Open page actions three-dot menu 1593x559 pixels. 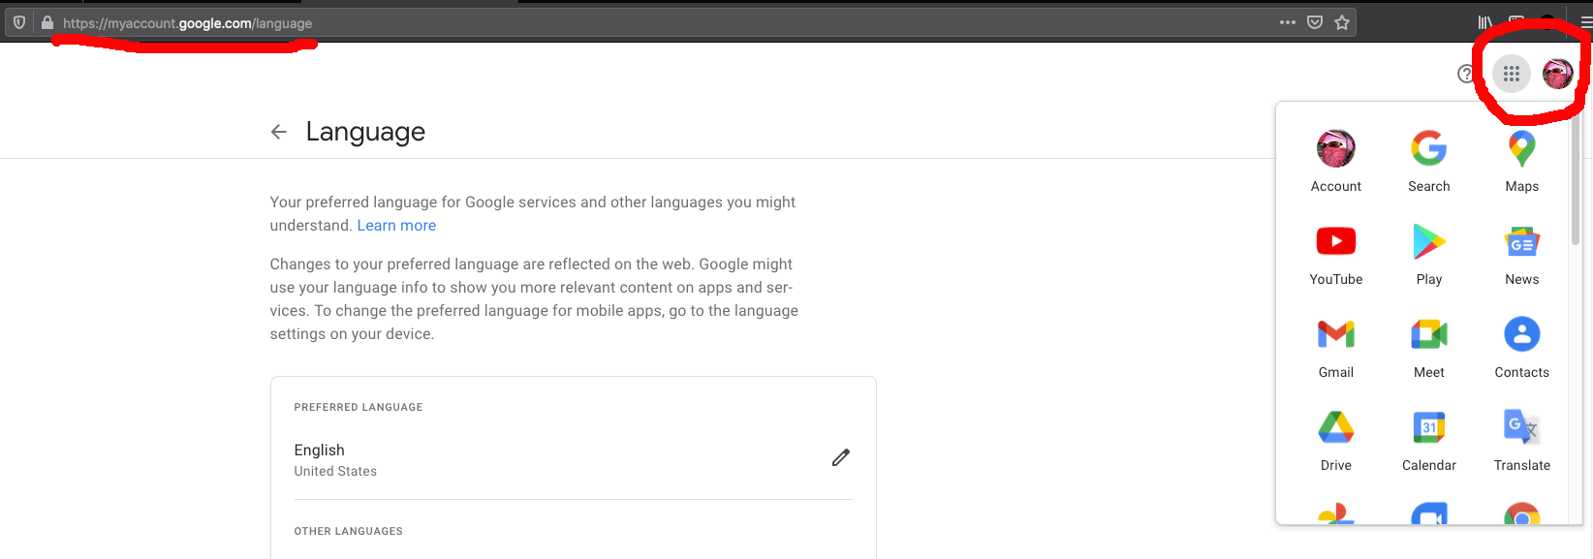pyautogui.click(x=1287, y=22)
